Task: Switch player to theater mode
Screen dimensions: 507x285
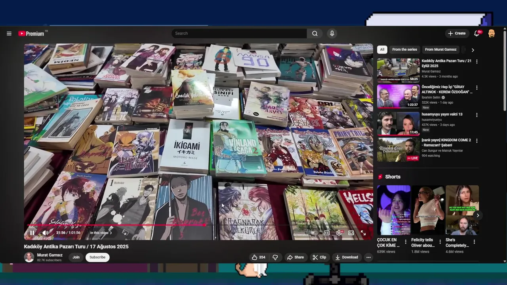Action: point(351,233)
